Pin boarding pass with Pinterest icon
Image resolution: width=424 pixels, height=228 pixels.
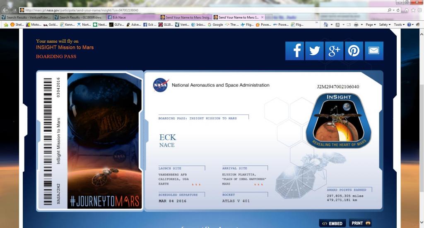click(x=354, y=51)
